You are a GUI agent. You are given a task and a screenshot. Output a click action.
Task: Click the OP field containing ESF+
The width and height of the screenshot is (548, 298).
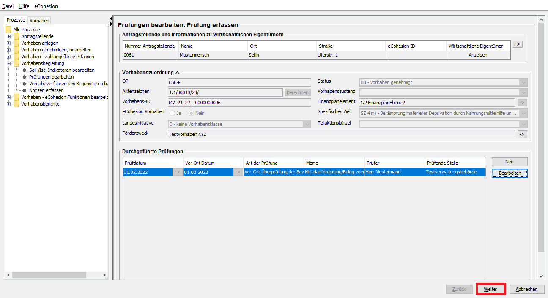pyautogui.click(x=239, y=82)
